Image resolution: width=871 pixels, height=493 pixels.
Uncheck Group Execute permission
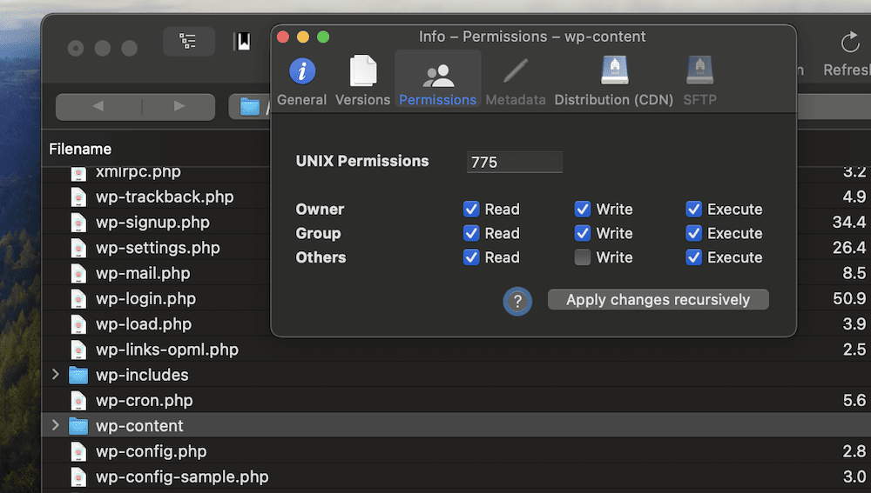click(x=694, y=233)
